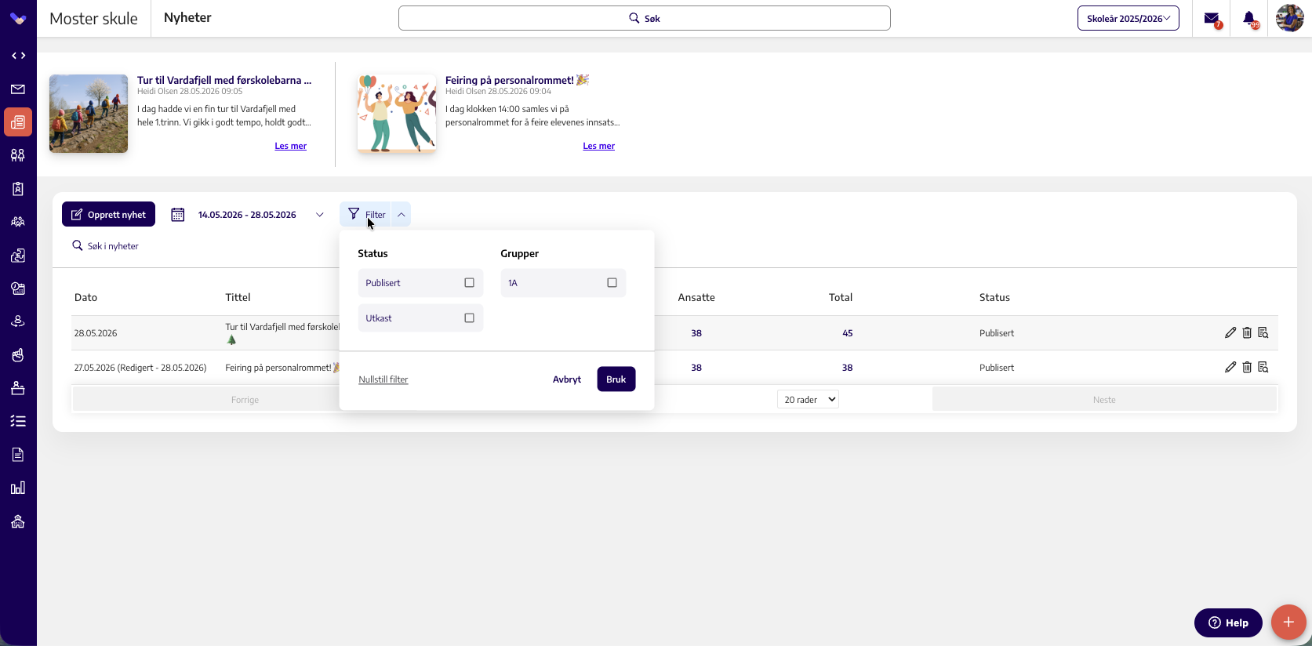The width and height of the screenshot is (1312, 646).
Task: Preview the Tur til Vardafjell news row
Action: point(1263,333)
